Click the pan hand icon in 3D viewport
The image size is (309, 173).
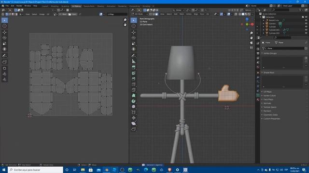coord(252,37)
